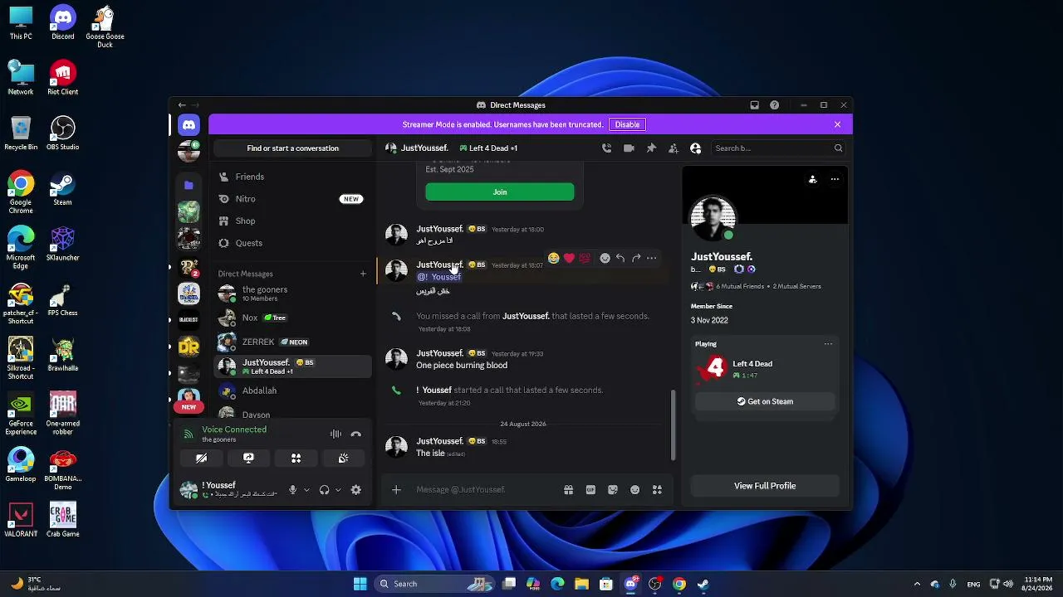The width and height of the screenshot is (1063, 597).
Task: Click the chat scrollbar thumb
Action: click(x=673, y=425)
